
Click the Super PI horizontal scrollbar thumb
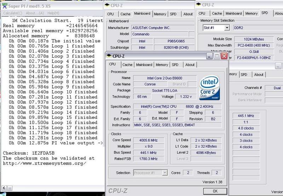click(10, 188)
